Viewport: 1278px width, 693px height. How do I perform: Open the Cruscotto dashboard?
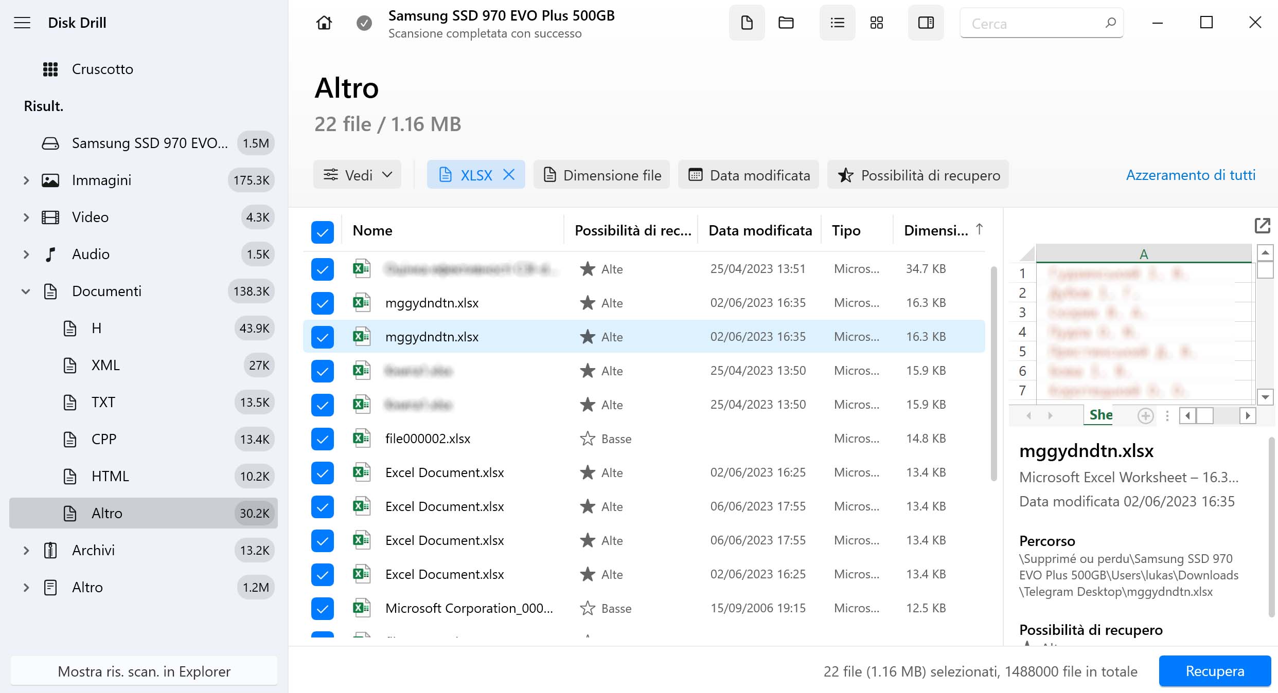[x=144, y=69]
